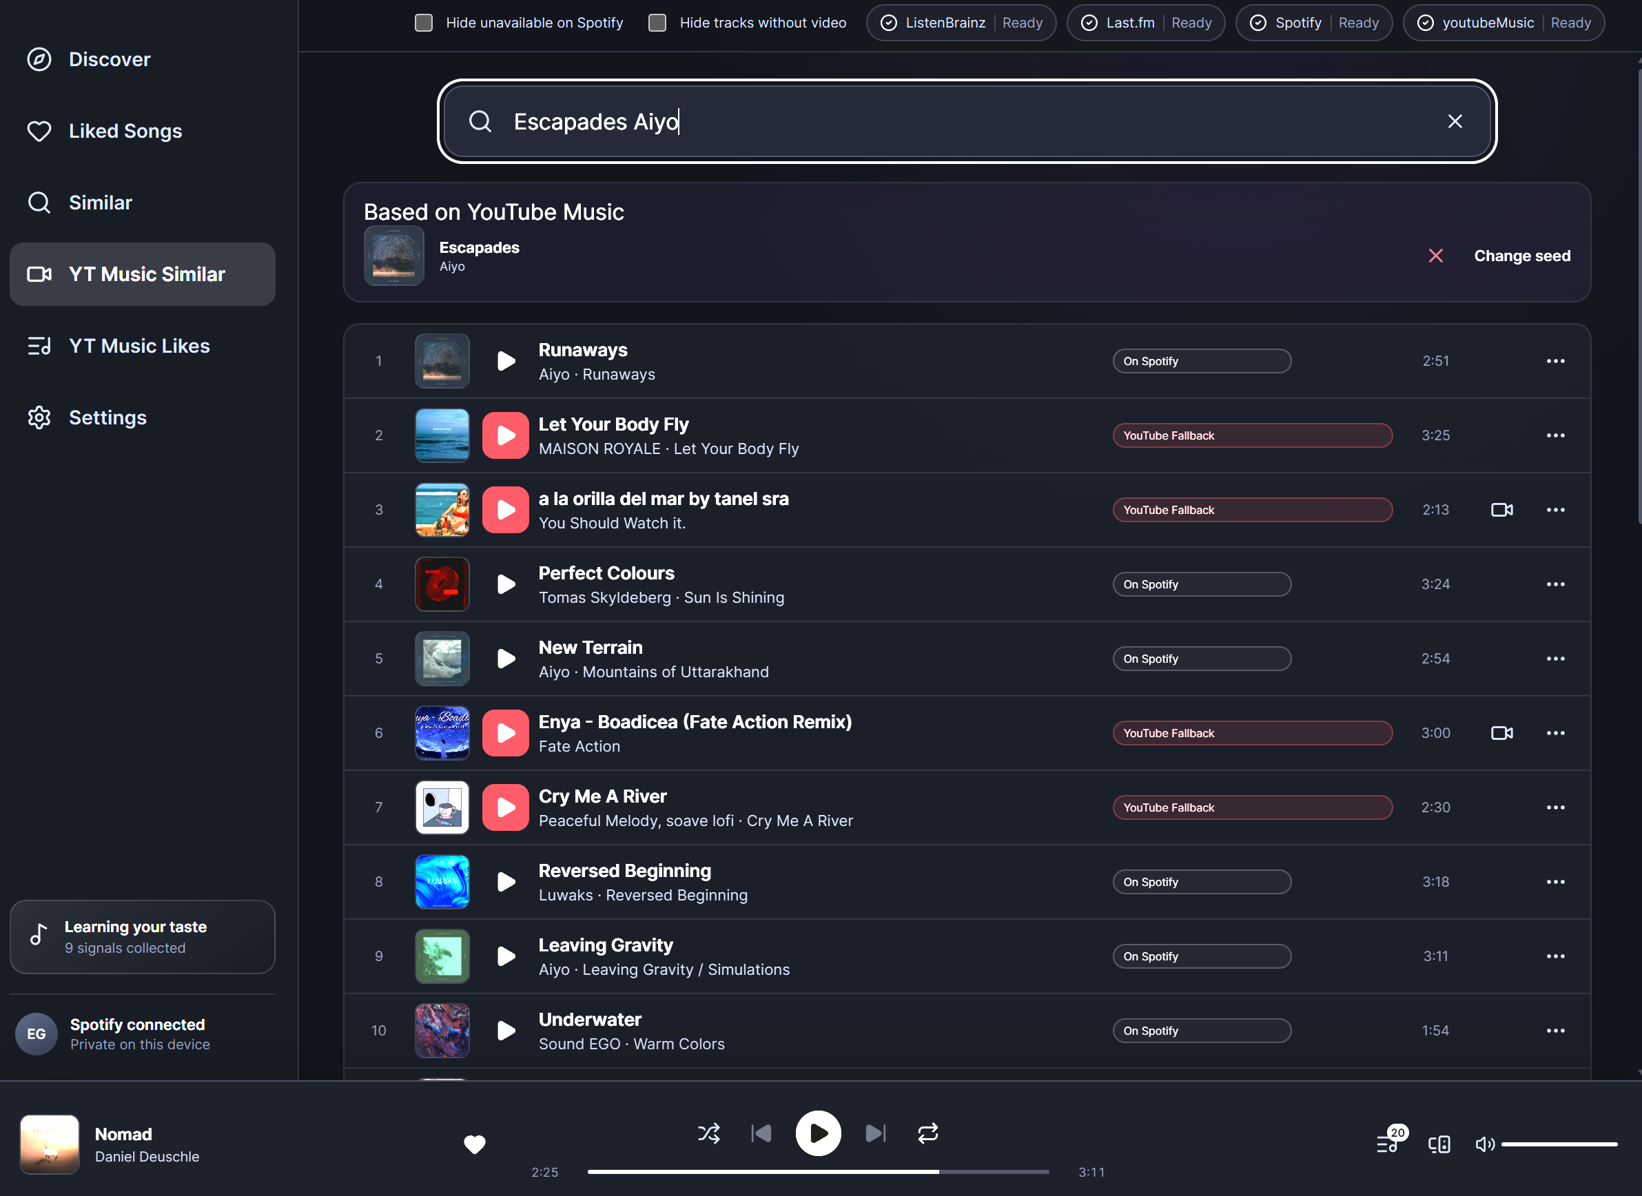
Task: Play Underwater by Sound EGO
Action: [x=506, y=1031]
